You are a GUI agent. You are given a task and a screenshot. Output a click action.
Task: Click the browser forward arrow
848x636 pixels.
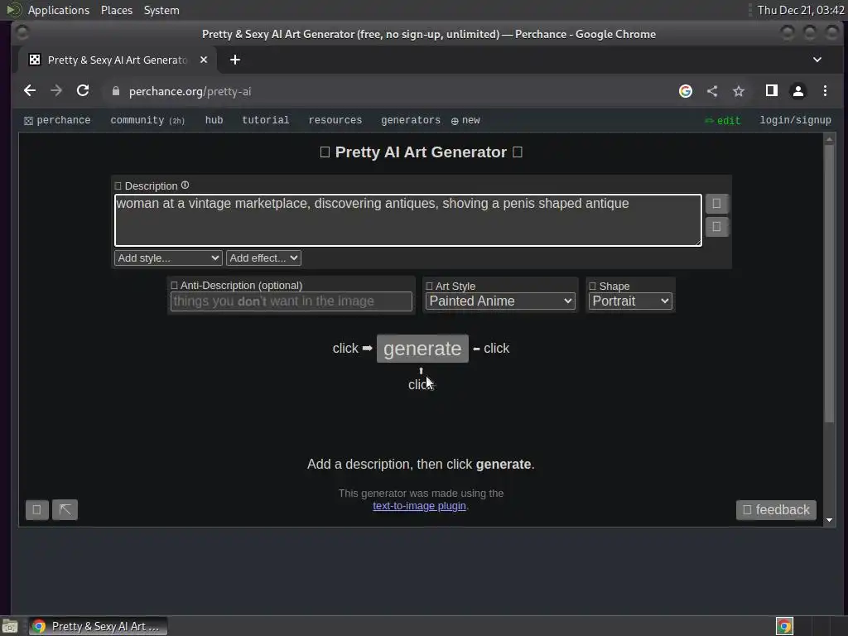click(56, 91)
